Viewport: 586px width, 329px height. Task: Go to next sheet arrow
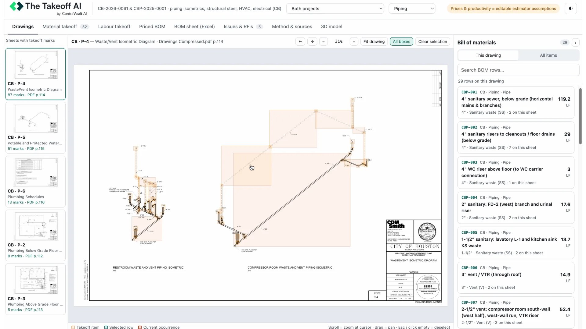(312, 41)
